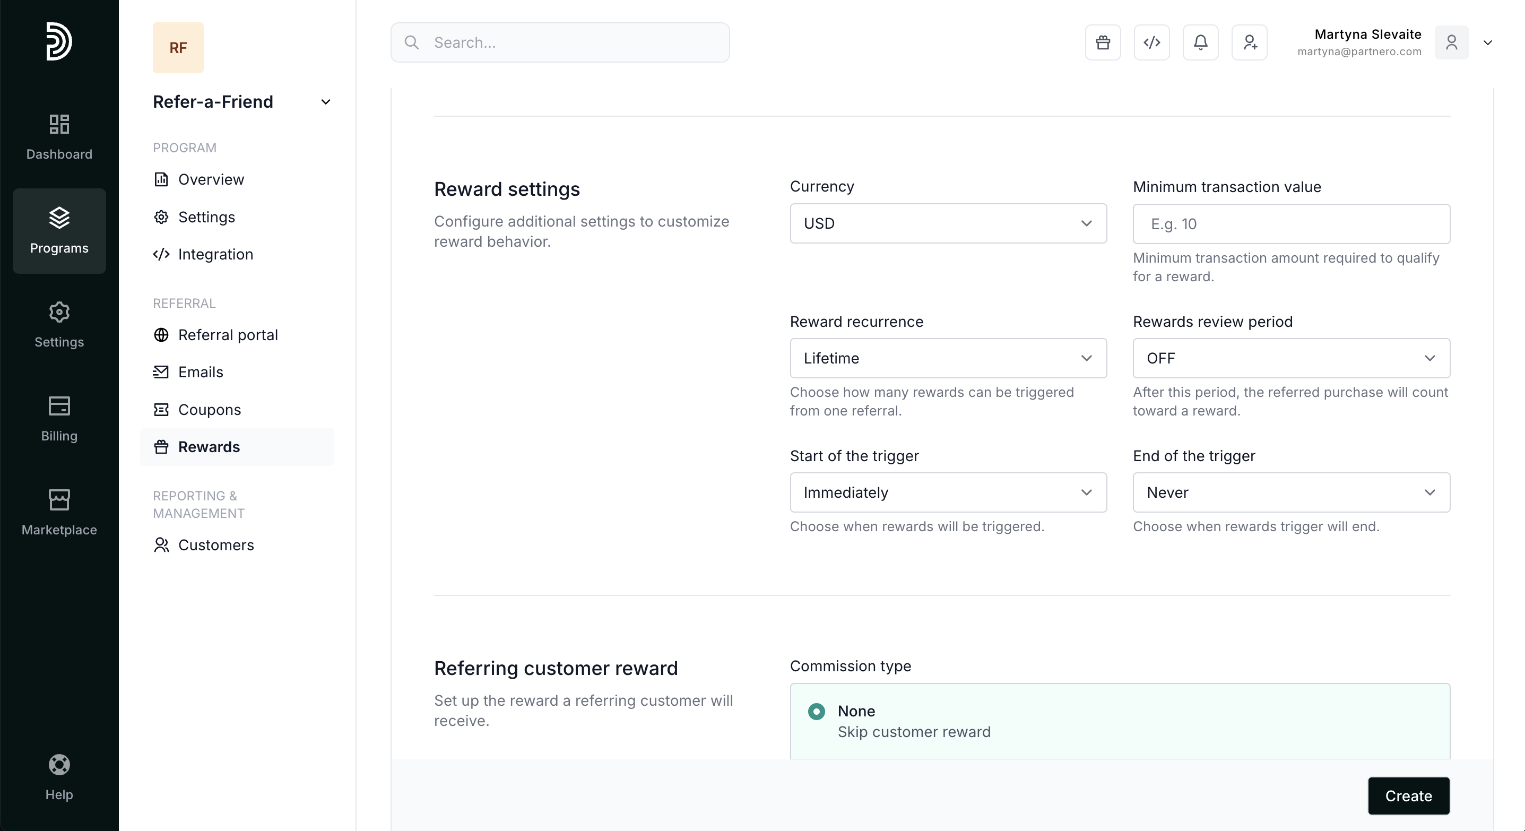1525x831 pixels.
Task: Go to Dashboard in left sidebar
Action: pyautogui.click(x=59, y=137)
